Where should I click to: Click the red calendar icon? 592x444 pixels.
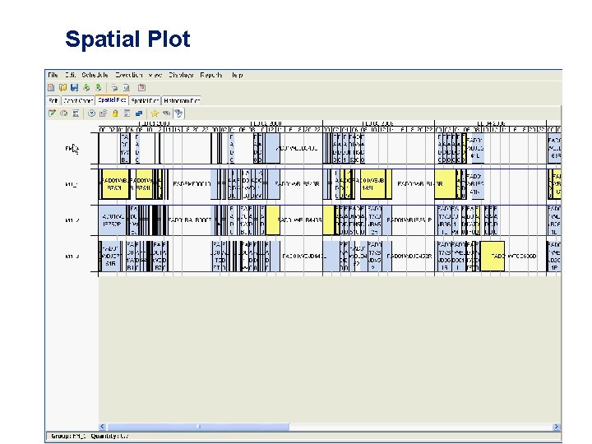[141, 88]
